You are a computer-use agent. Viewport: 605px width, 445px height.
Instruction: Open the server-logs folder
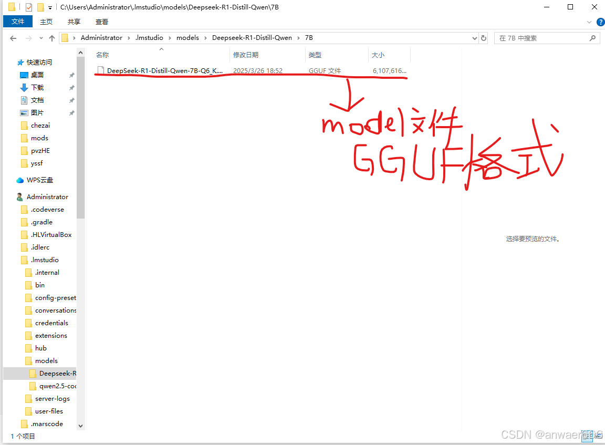pyautogui.click(x=53, y=399)
